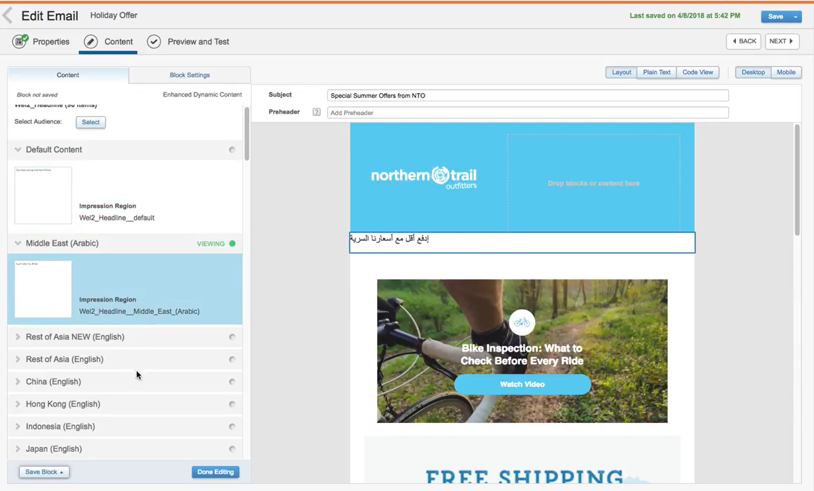Screen dimensions: 814x491
Task: Select Rest of Asia NEW view radio
Action: click(x=232, y=337)
